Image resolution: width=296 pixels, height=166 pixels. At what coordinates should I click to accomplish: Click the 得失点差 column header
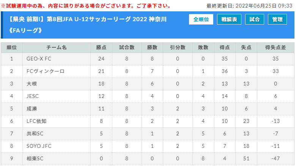(276, 48)
